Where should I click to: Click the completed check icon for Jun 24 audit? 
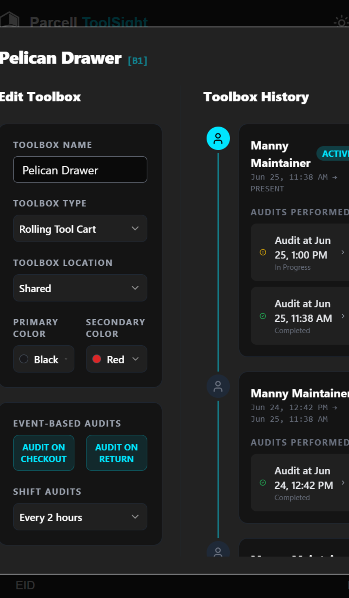(263, 483)
